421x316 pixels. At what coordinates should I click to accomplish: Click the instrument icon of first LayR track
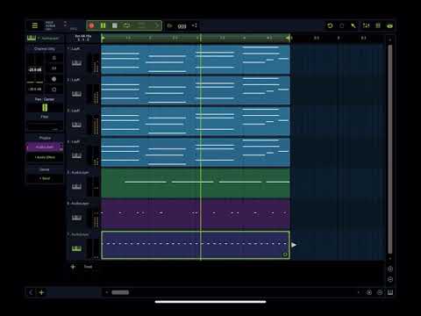point(76,63)
